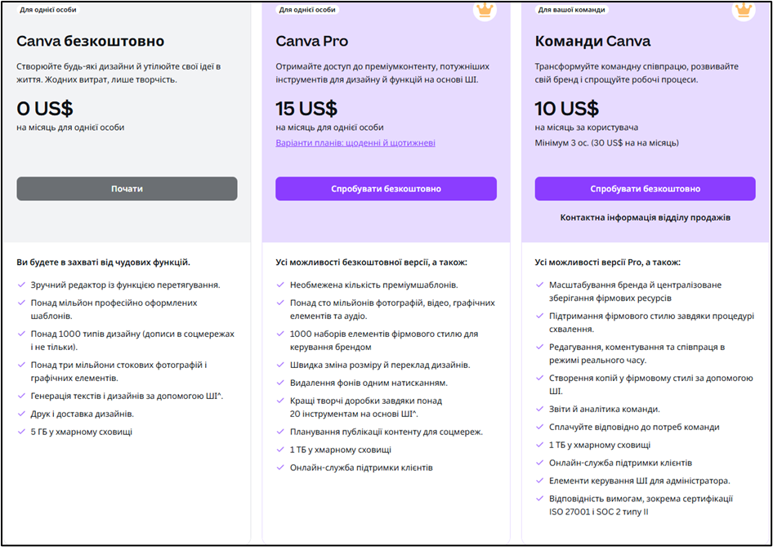Click the checkmark next to team reports and analytics
The height and width of the screenshot is (547, 773).
pyautogui.click(x=540, y=408)
